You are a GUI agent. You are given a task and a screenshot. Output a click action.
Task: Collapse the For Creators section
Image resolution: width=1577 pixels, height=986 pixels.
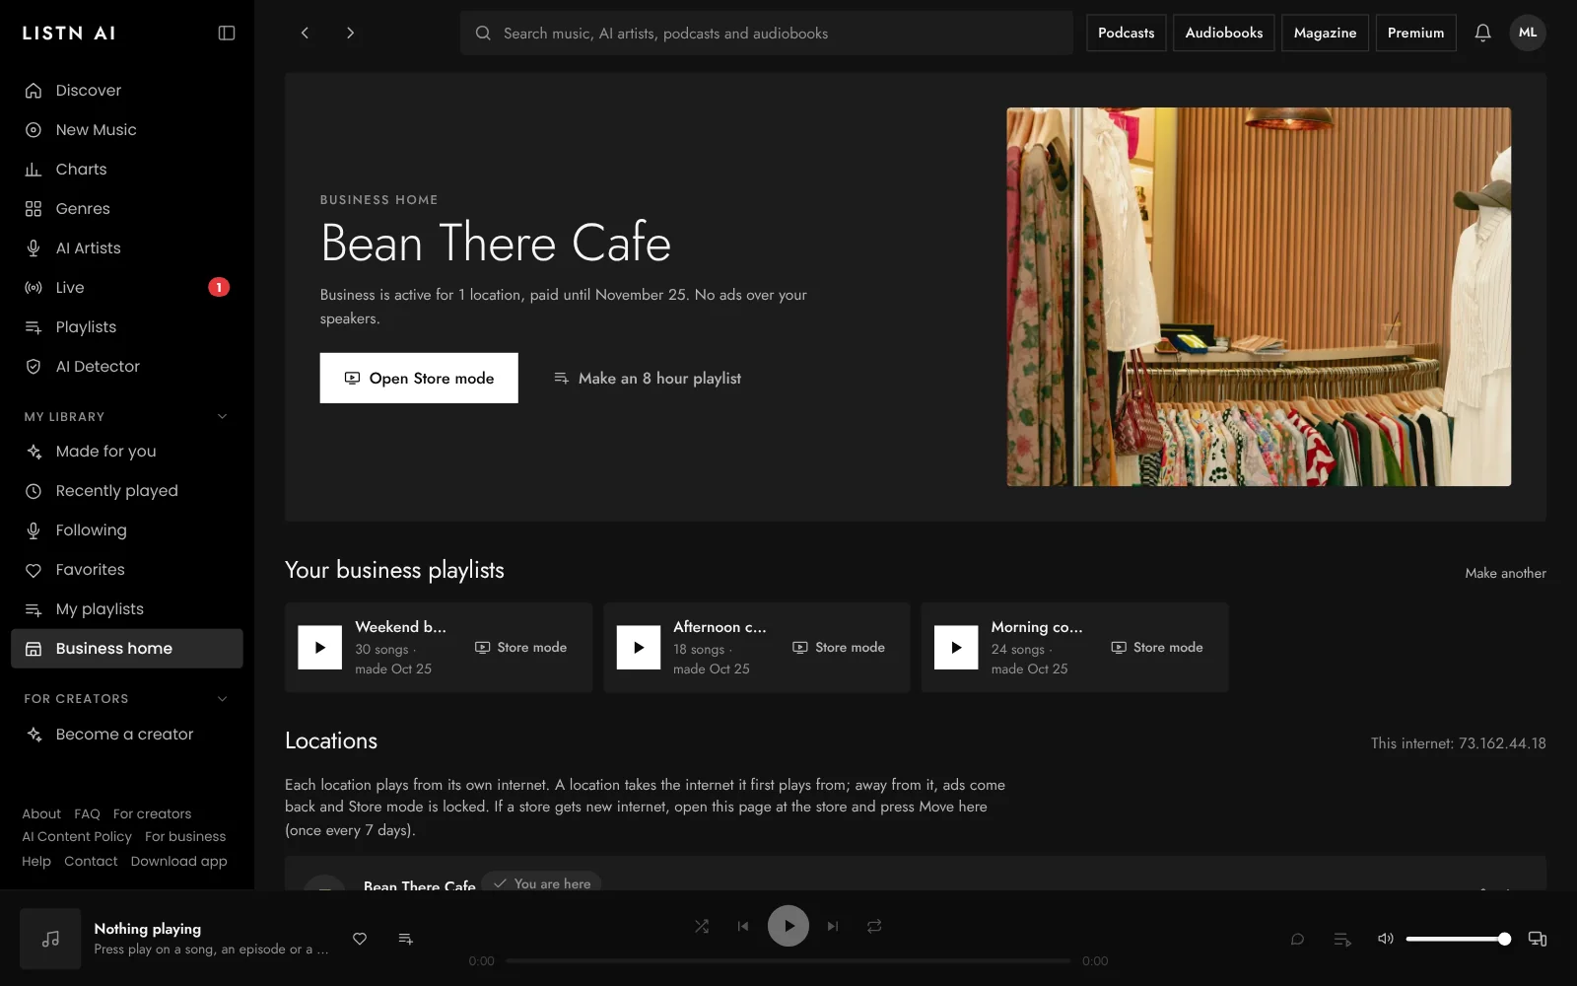tap(223, 698)
